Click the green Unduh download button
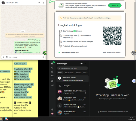Viewport: 136px width, 121px height. point(115,5)
